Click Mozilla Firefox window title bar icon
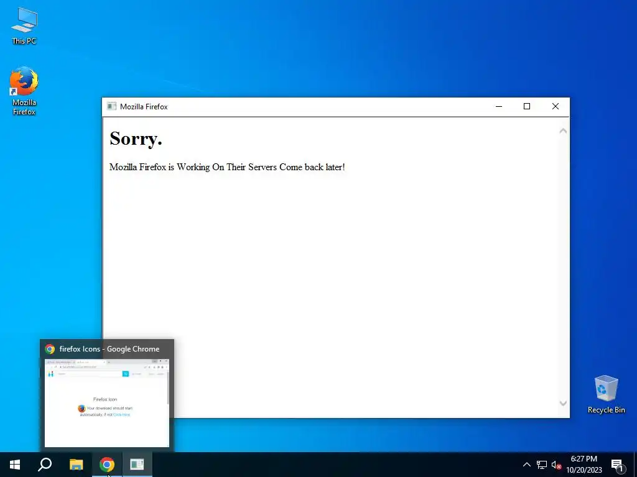The image size is (637, 477). tap(111, 106)
